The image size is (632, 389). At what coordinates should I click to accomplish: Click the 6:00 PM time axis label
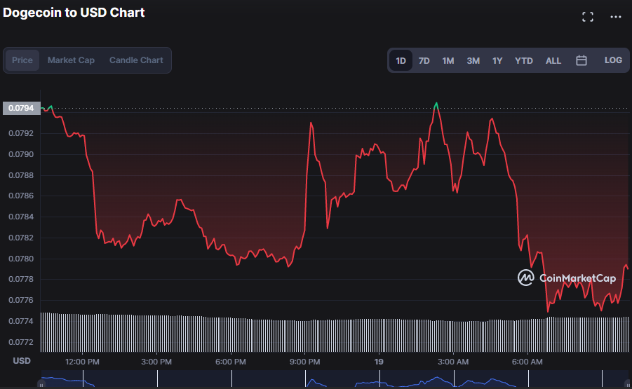231,362
